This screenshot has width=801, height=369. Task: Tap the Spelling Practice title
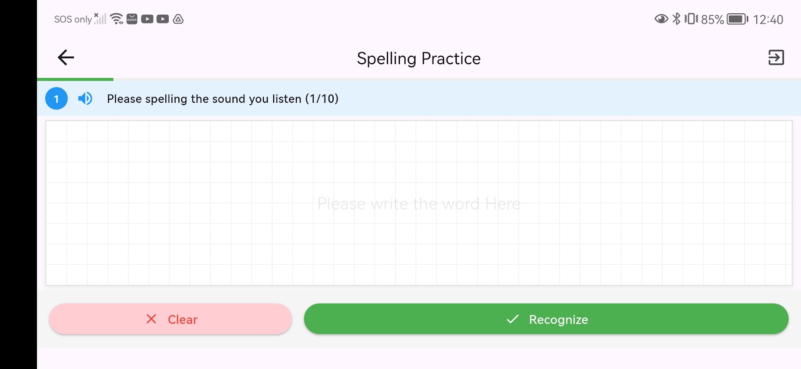point(419,59)
